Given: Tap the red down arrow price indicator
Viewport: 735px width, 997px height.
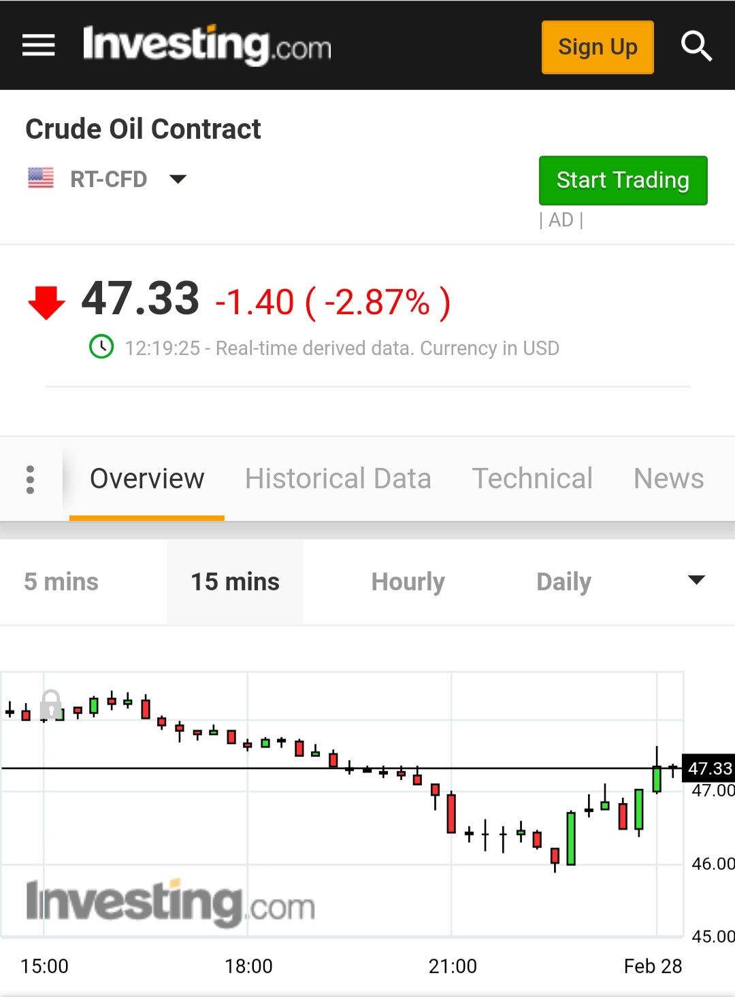Looking at the screenshot, I should click(46, 303).
